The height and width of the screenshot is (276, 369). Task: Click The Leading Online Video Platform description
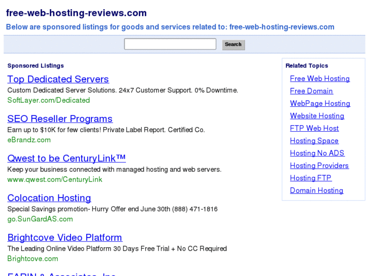pos(117,249)
